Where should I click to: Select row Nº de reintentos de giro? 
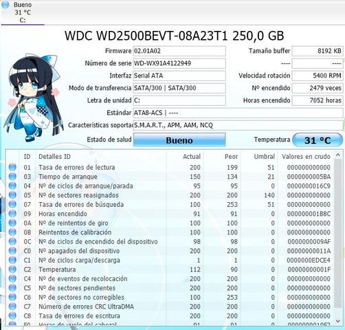tap(170, 223)
